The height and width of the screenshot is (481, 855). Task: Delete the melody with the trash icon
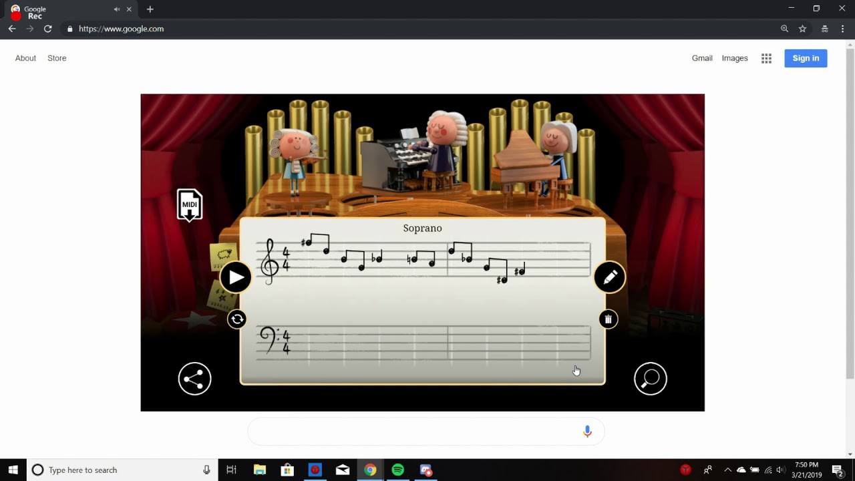point(608,319)
